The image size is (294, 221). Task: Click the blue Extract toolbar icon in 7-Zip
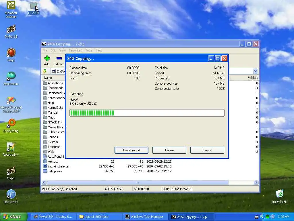[59, 58]
